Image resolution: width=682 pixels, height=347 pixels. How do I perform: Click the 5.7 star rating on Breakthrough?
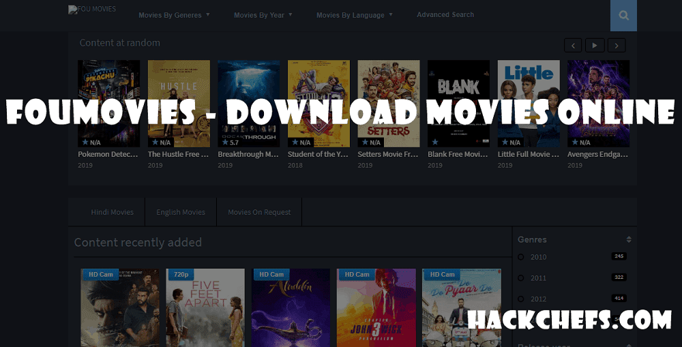click(231, 142)
